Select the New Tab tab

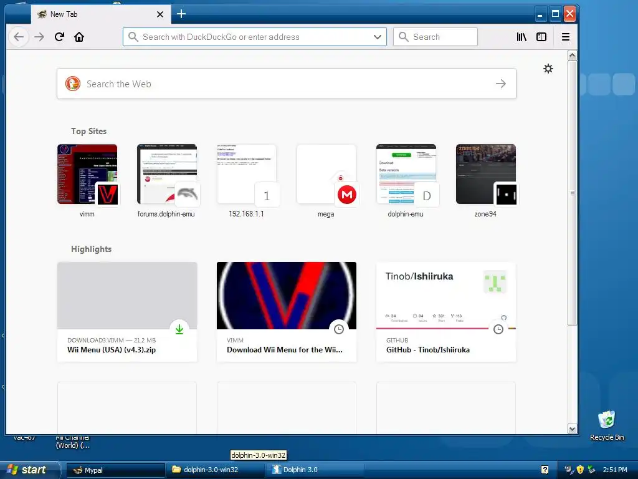coord(100,14)
